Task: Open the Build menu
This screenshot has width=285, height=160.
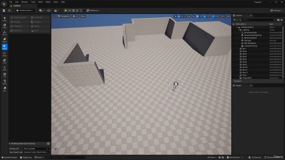Action: [x=41, y=2]
